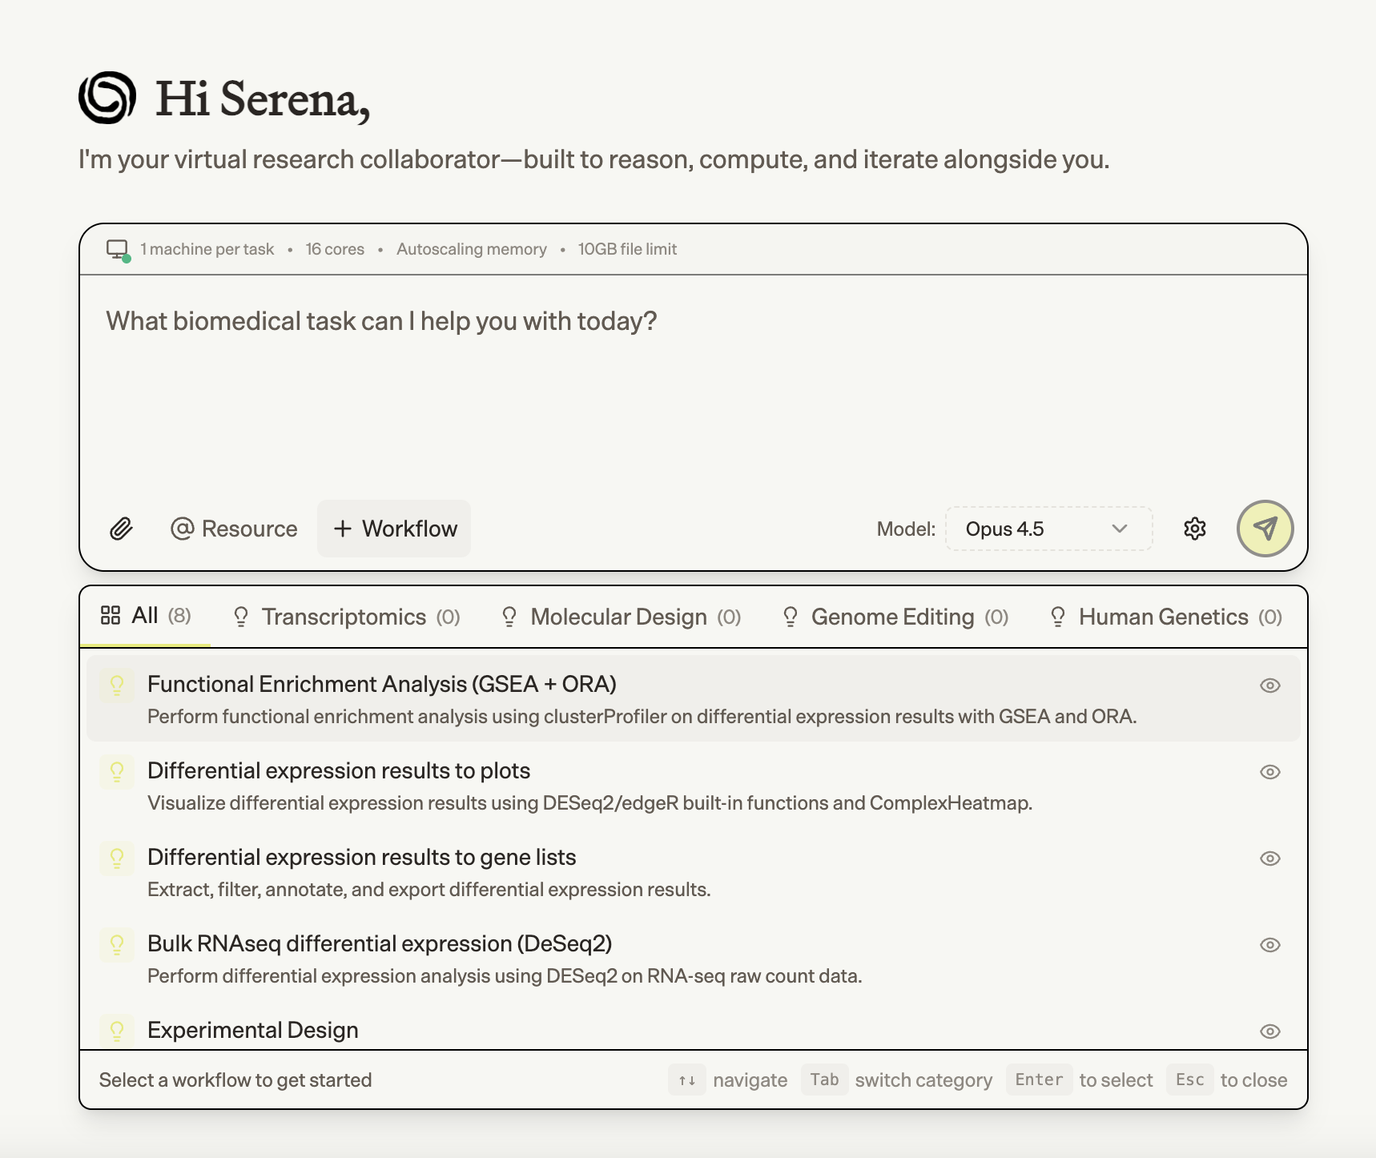Click the up/down arrows navigate hint

pos(686,1080)
